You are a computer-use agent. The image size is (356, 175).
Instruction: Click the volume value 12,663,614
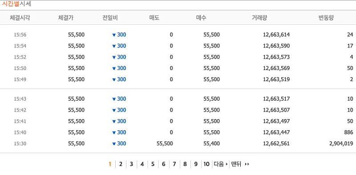276,35
